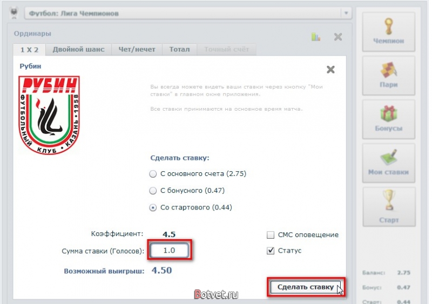Viewport: 432px width, 304px height.
Task: Switch to the Точный счёт tab
Action: [x=226, y=49]
